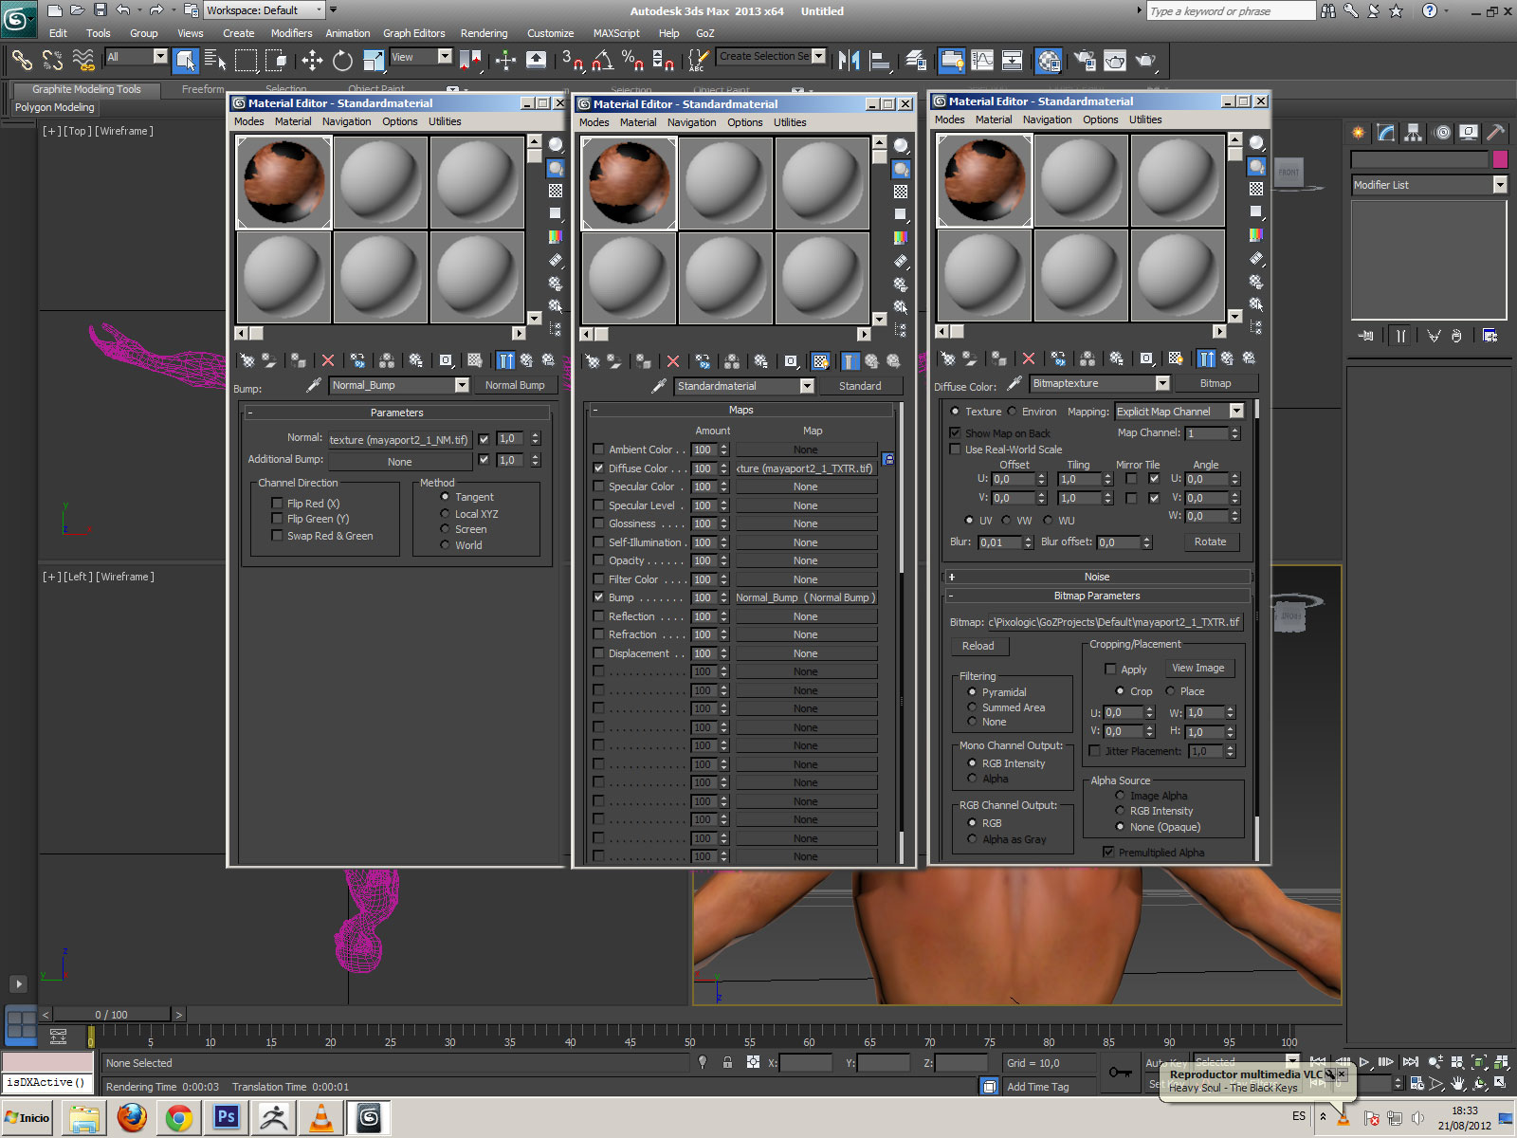Open the Standardmaterial name dropdown
The height and width of the screenshot is (1138, 1517).
807,386
